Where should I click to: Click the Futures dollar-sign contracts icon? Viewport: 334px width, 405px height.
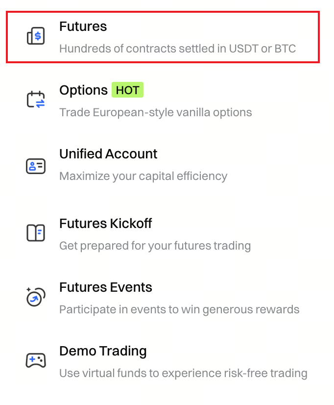pyautogui.click(x=36, y=36)
